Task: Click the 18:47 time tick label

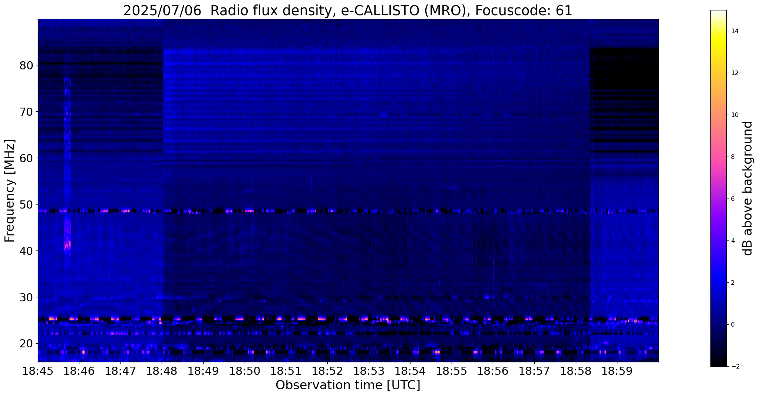Action: pyautogui.click(x=121, y=371)
